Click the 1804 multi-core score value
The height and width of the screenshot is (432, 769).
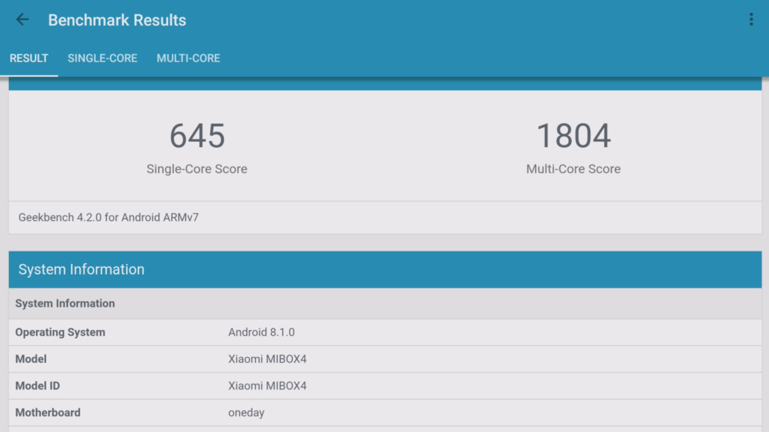pyautogui.click(x=573, y=136)
